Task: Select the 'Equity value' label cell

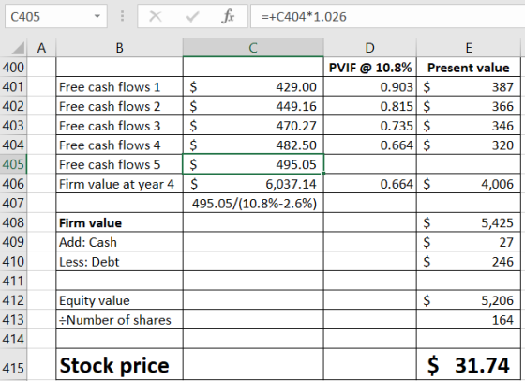Action: pyautogui.click(x=120, y=300)
